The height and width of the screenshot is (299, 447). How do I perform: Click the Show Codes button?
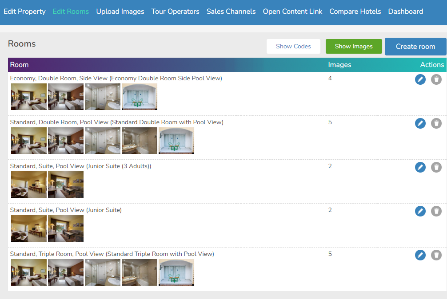[293, 46]
